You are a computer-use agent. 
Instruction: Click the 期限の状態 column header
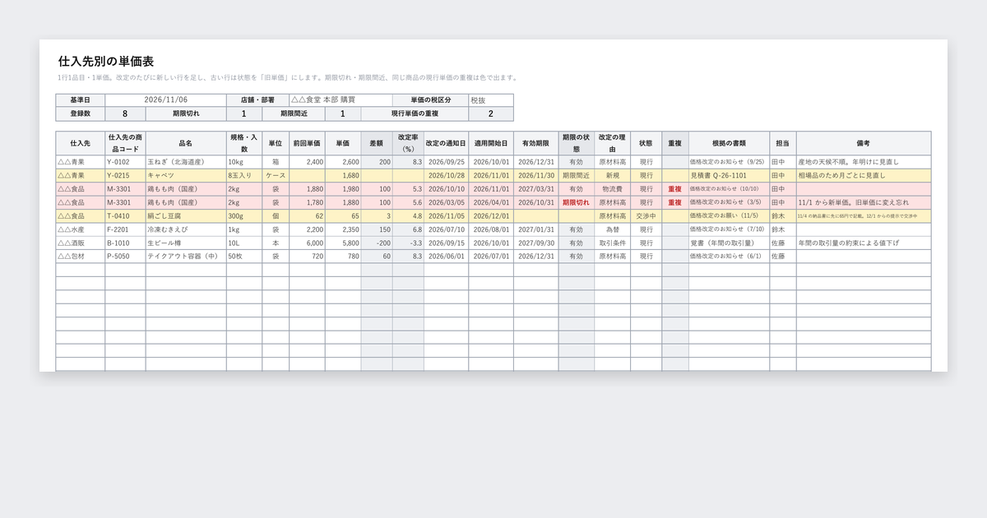[576, 143]
